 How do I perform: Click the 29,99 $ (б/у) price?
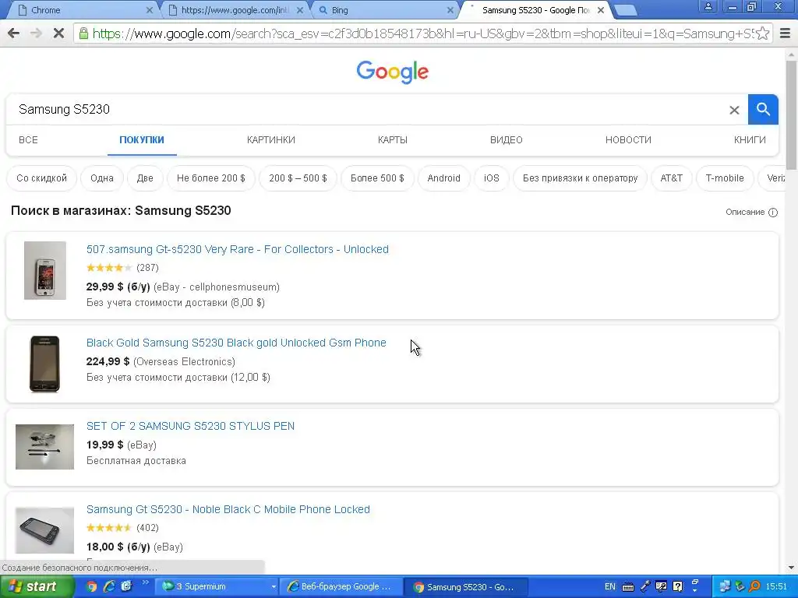point(118,287)
